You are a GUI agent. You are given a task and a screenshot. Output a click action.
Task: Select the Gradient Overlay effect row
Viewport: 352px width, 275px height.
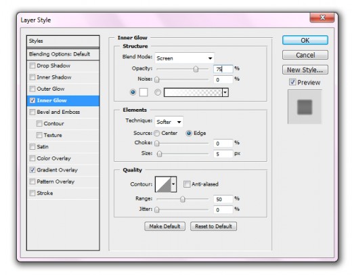coord(63,170)
